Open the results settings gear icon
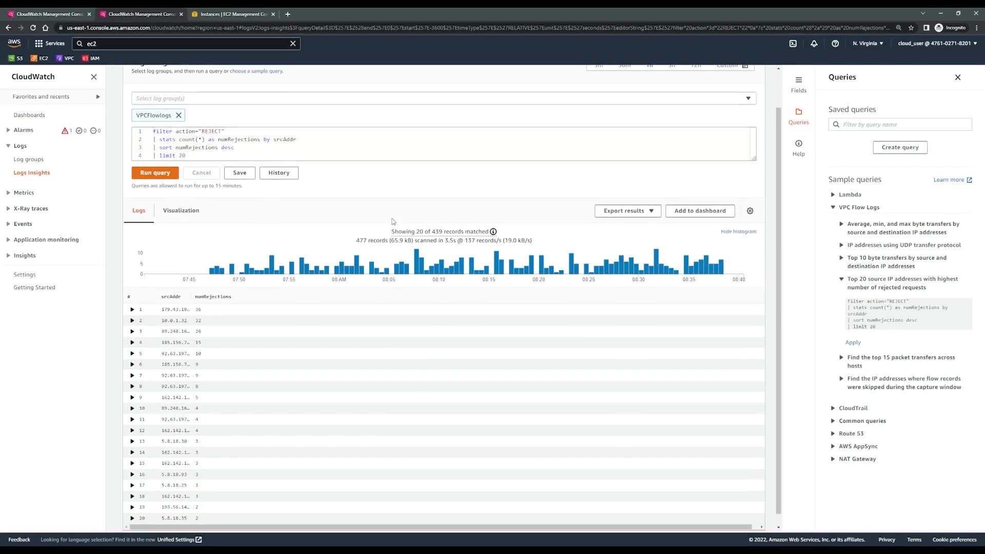Viewport: 985px width, 554px height. [x=750, y=211]
